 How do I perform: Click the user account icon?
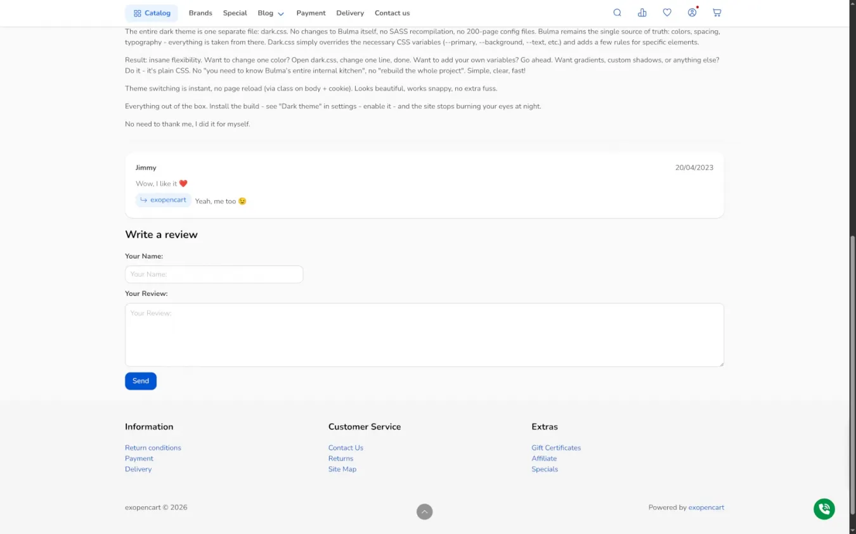(x=692, y=13)
